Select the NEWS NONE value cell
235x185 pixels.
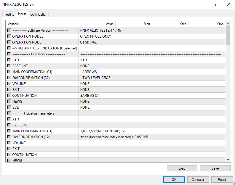pyautogui.click(x=152, y=101)
